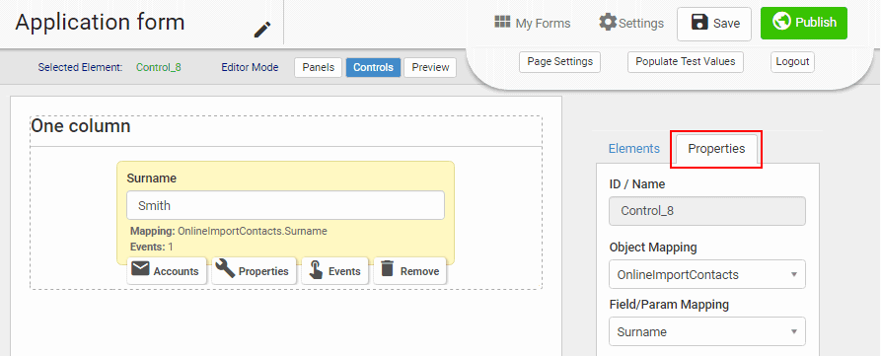The height and width of the screenshot is (356, 881).
Task: Click the pencil icon beside Application form
Action: (x=262, y=30)
